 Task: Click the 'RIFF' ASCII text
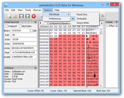[89, 30]
